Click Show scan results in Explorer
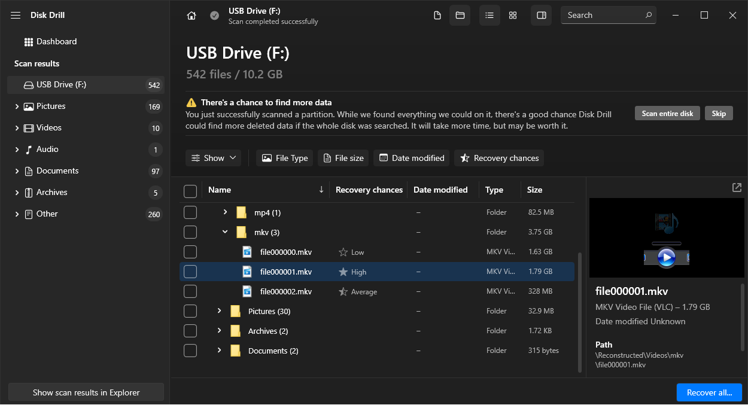The height and width of the screenshot is (405, 748). pos(86,392)
